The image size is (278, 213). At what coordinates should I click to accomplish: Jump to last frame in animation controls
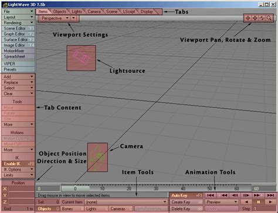pos(270,195)
